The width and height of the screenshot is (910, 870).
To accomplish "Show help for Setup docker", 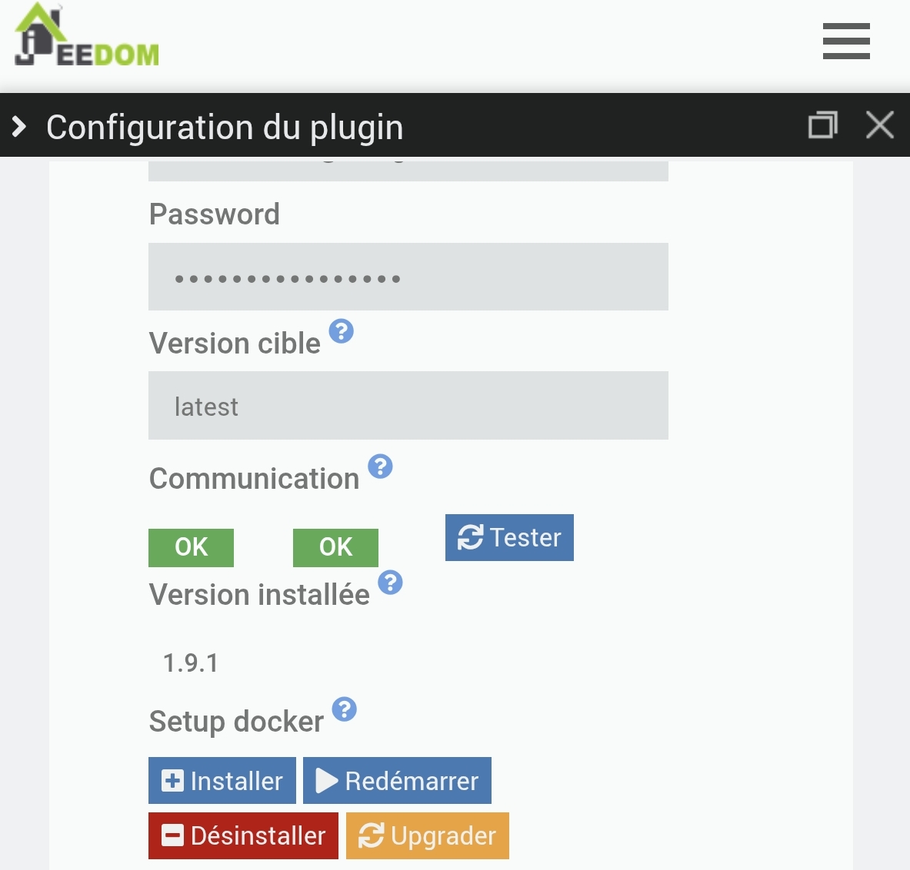I will tap(345, 709).
